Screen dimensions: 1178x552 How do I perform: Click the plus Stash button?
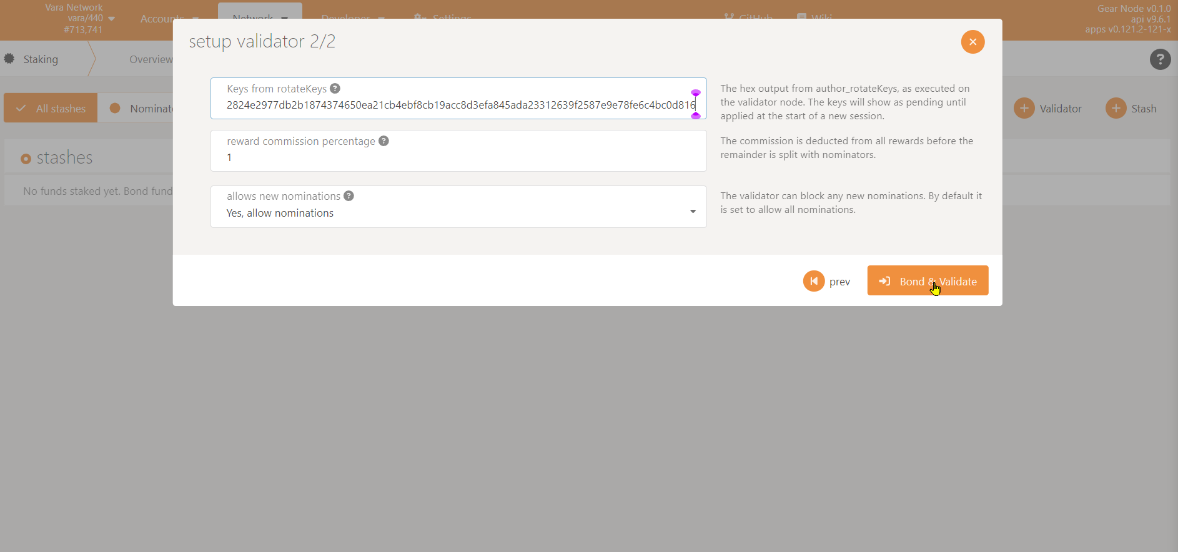coord(1131,109)
